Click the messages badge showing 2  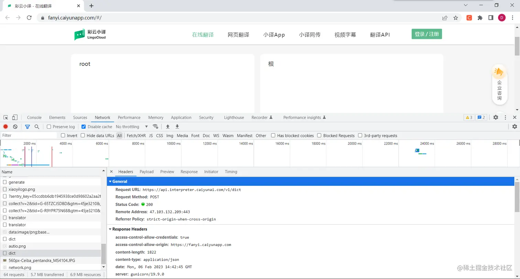pyautogui.click(x=481, y=117)
